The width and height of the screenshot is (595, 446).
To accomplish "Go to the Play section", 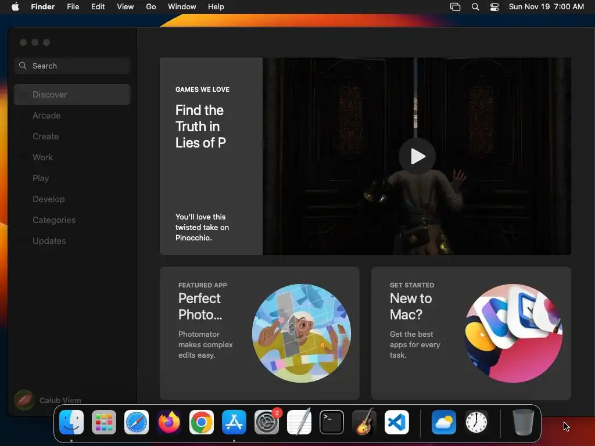I will [x=72, y=178].
